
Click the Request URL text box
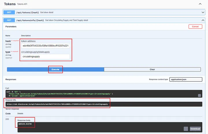pos(58,104)
